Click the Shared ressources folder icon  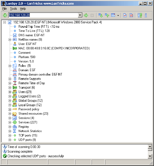point(15,114)
